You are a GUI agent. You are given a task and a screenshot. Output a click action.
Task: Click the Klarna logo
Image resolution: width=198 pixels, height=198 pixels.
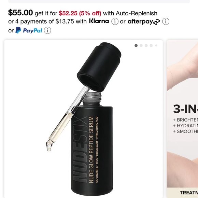point(99,21)
